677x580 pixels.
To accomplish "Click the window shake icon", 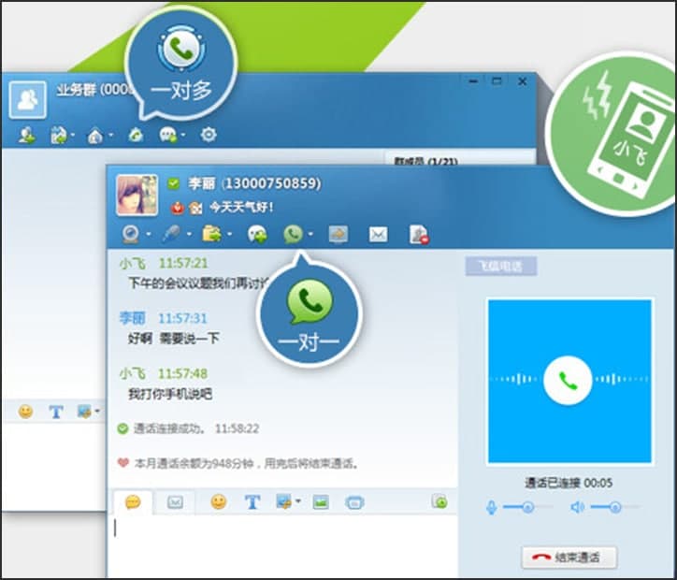I will [354, 502].
